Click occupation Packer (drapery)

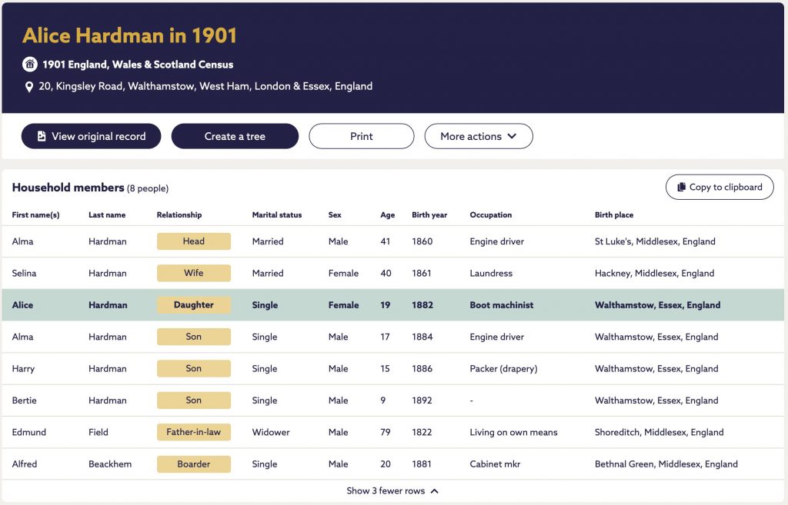pos(503,368)
